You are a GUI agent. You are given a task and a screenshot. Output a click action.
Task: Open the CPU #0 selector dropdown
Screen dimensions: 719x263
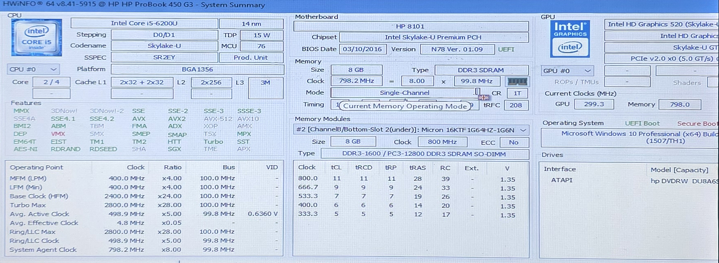tap(34, 69)
